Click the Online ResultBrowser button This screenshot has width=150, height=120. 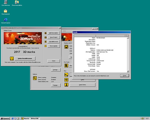click(25, 58)
